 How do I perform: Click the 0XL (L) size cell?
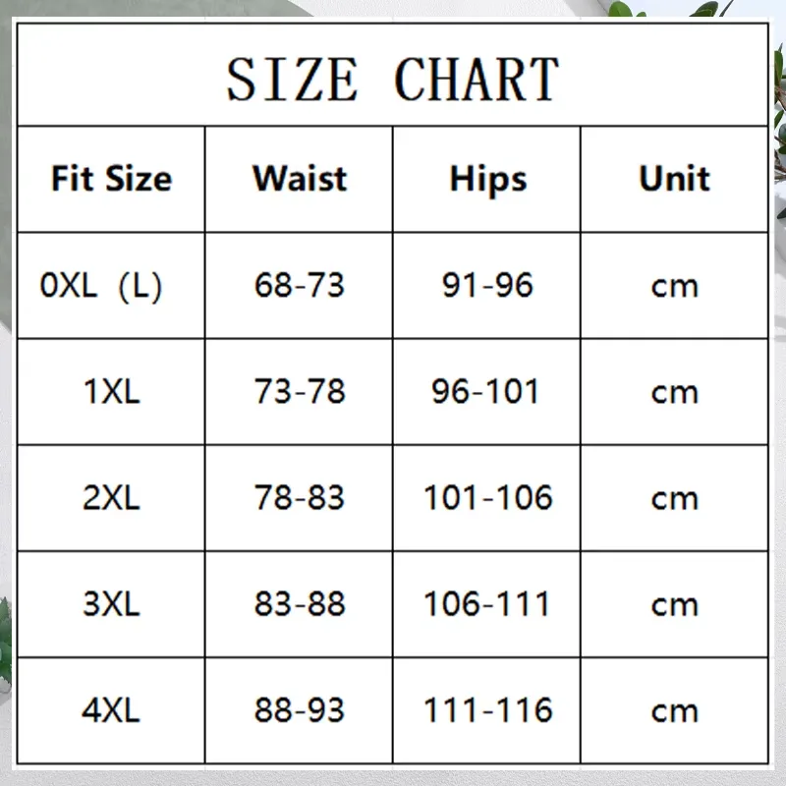click(101, 286)
